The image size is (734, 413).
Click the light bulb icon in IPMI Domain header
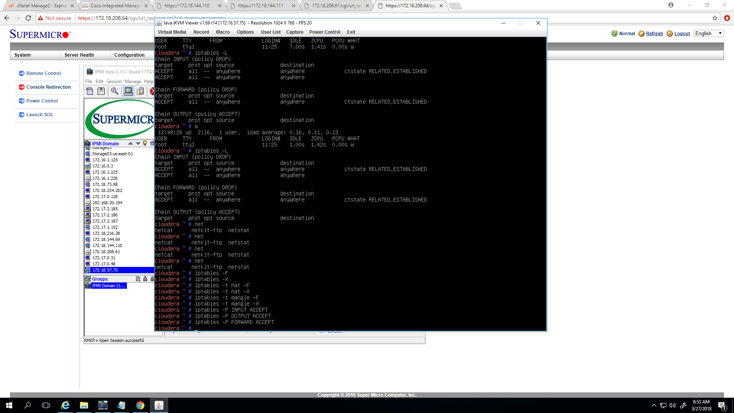click(145, 143)
